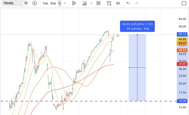
Task: Open the candlestick chart type menu
Action: pyautogui.click(x=74, y=3)
